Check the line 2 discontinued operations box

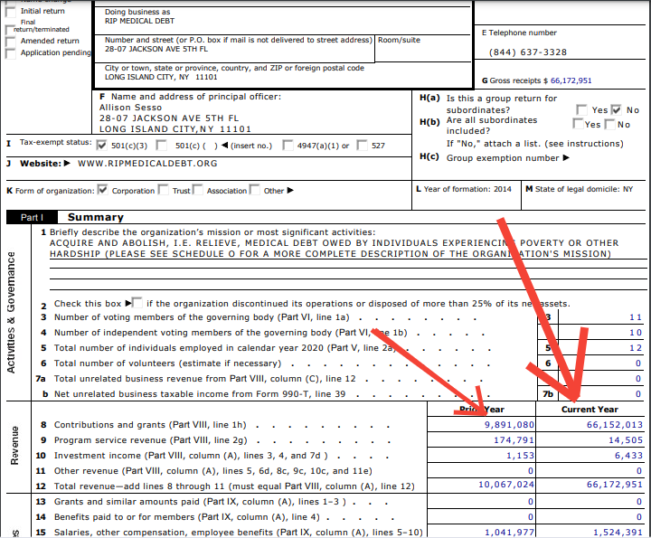coord(137,303)
